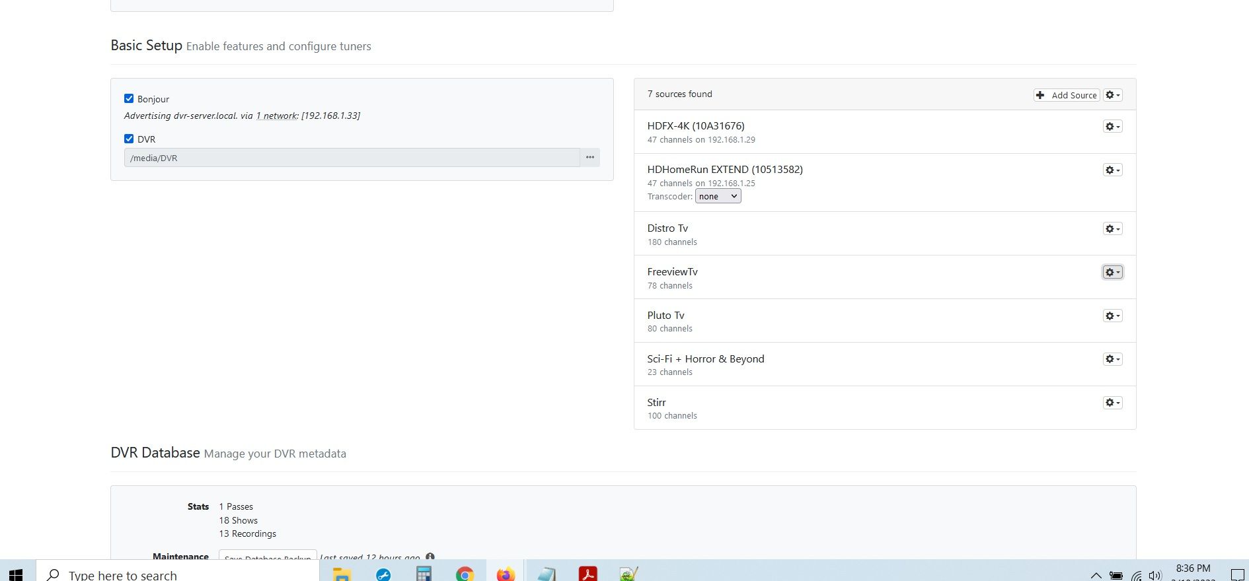This screenshot has width=1249, height=581.
Task: Click the Distro Tv source name
Action: tap(667, 228)
